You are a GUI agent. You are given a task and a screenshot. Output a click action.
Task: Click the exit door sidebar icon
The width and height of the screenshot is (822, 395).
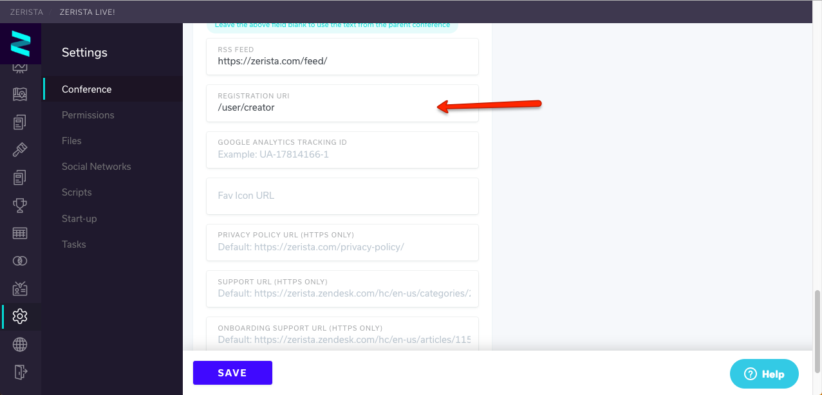20,372
